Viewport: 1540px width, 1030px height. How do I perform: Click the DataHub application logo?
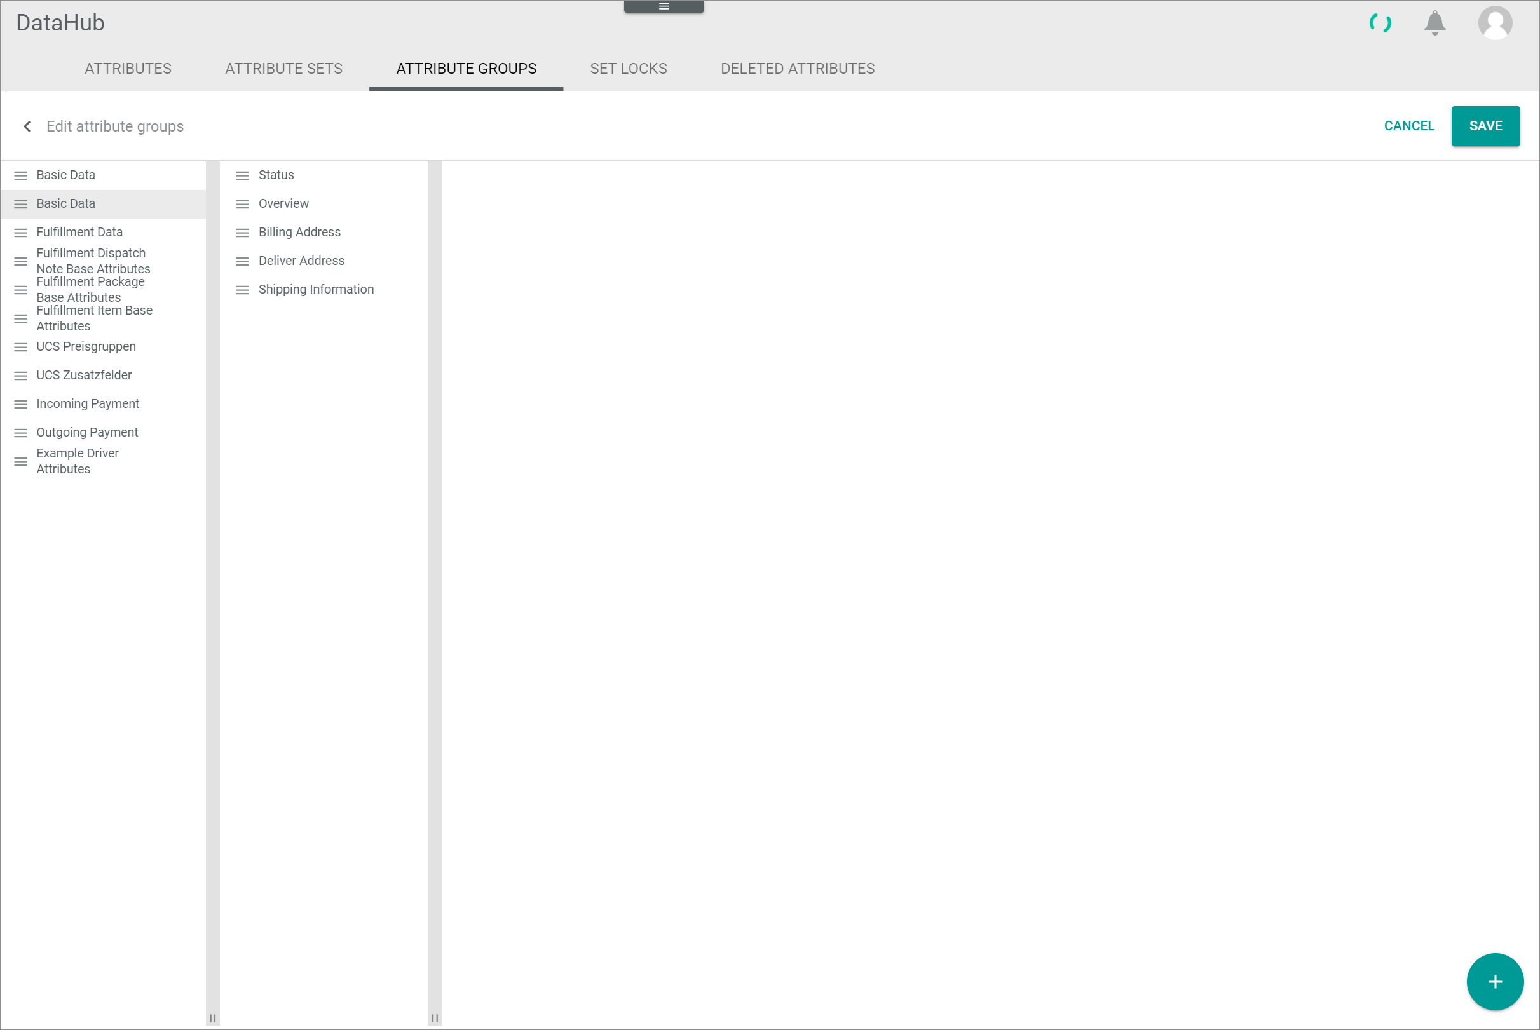pyautogui.click(x=60, y=22)
